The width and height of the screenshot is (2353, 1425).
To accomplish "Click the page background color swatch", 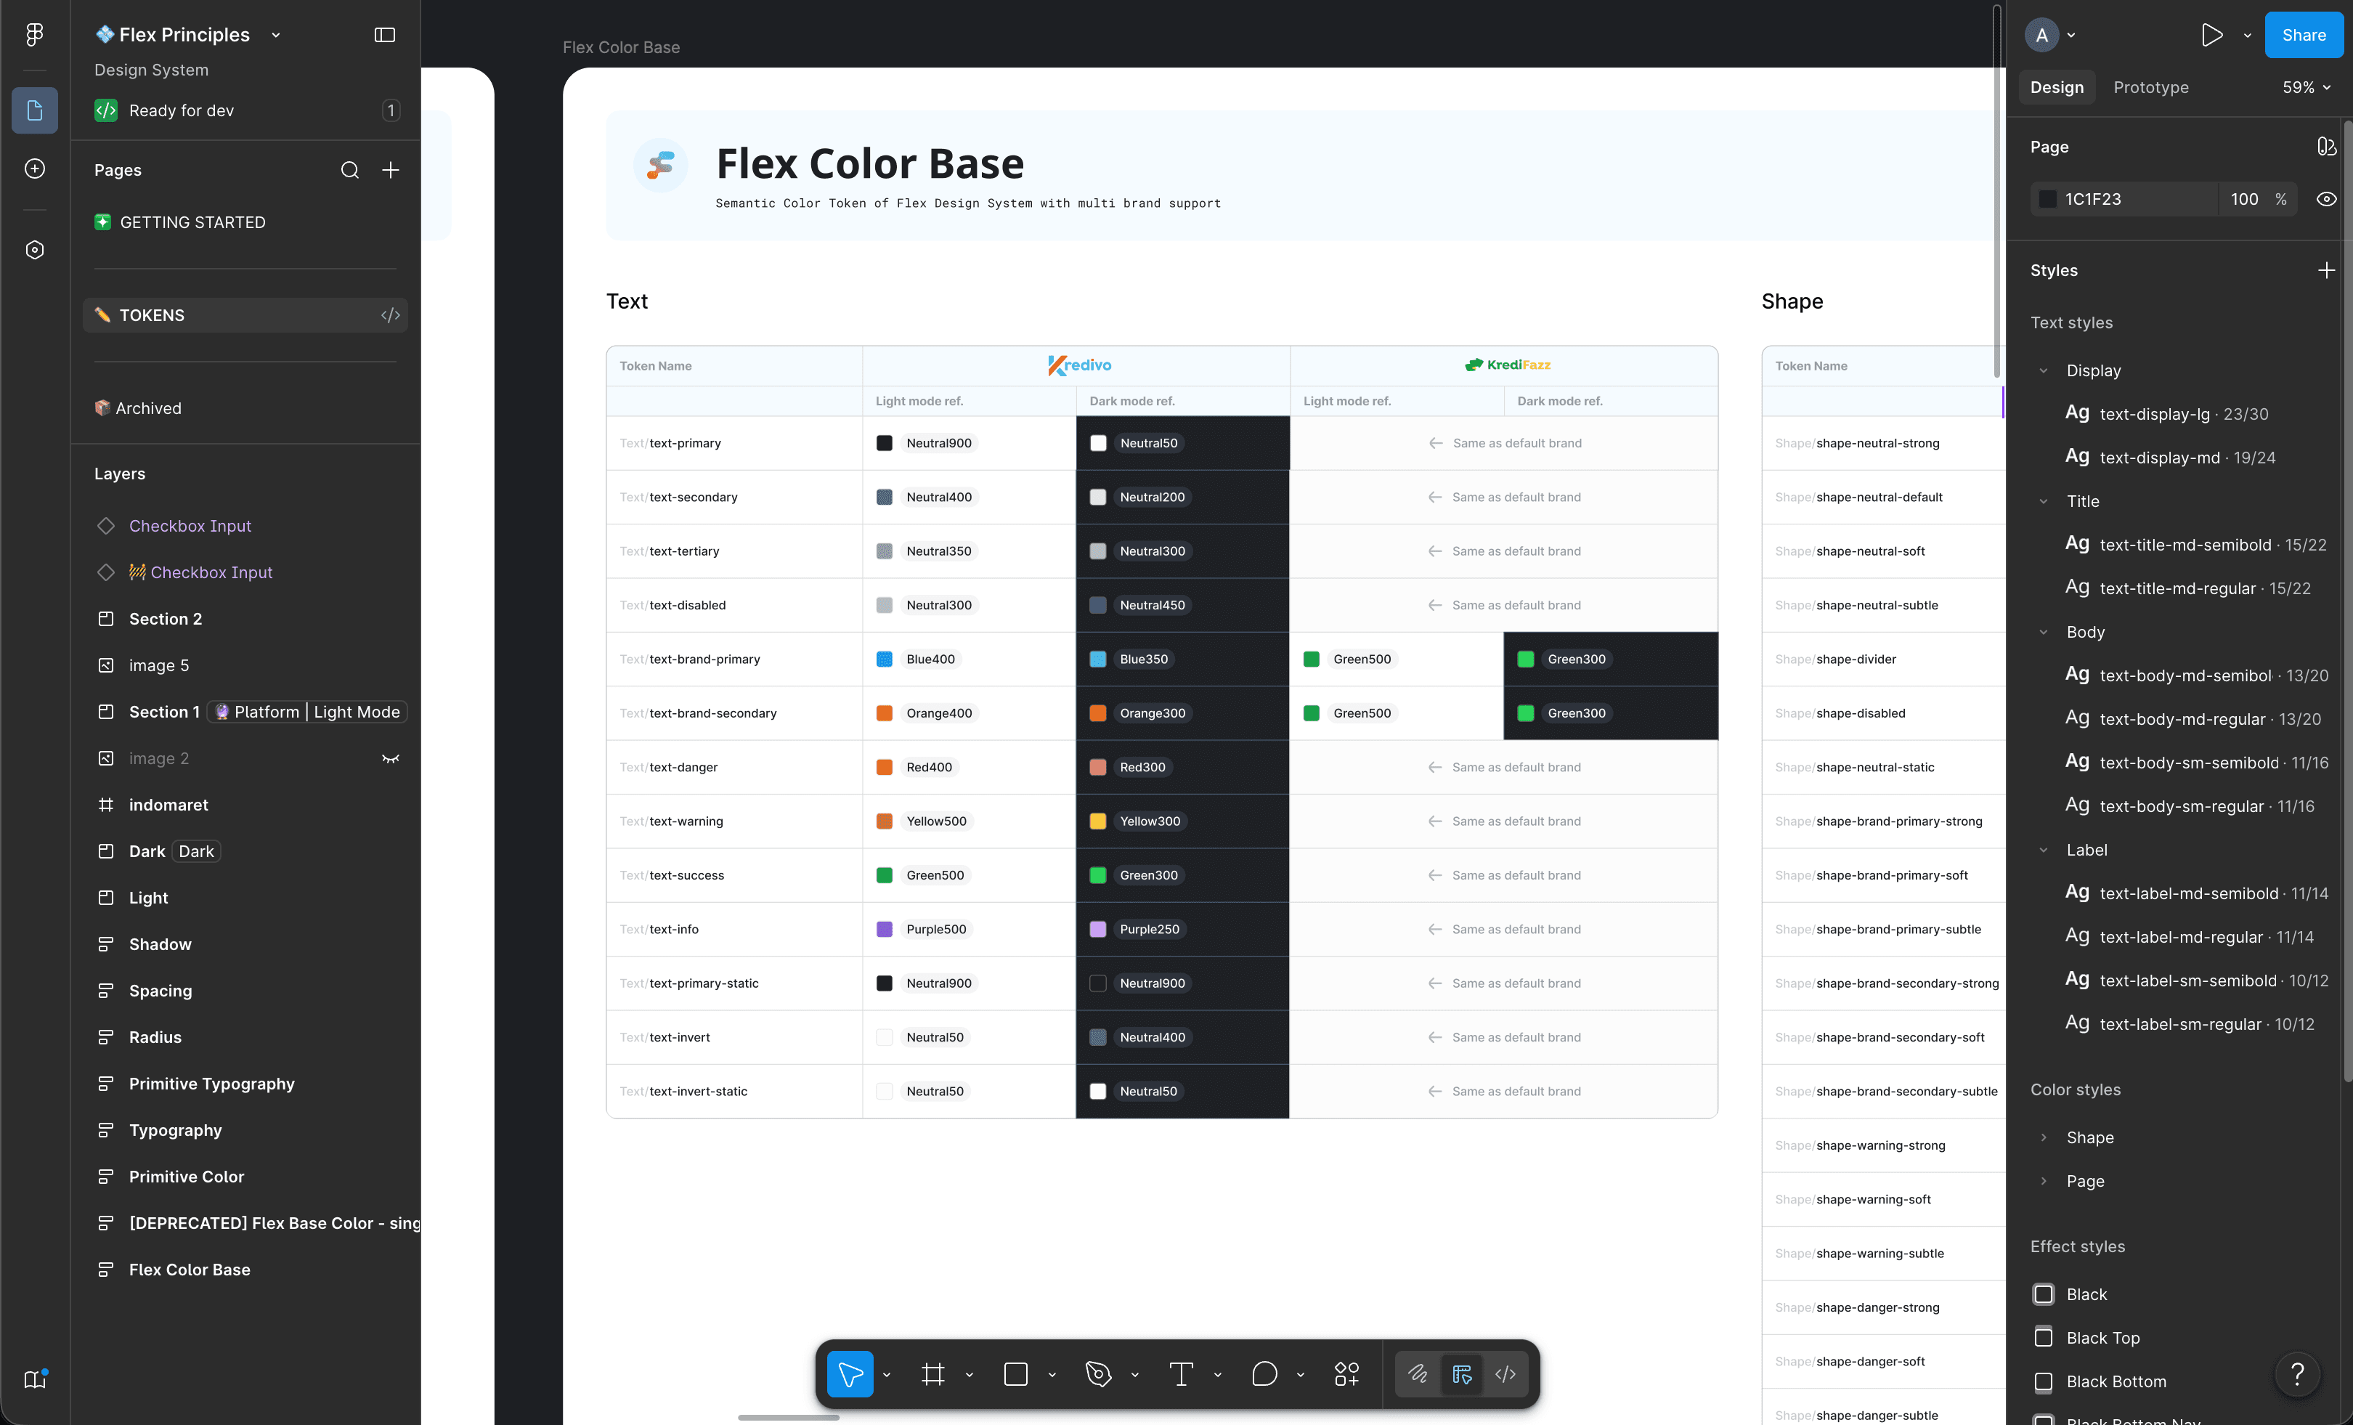I will click(x=2047, y=199).
